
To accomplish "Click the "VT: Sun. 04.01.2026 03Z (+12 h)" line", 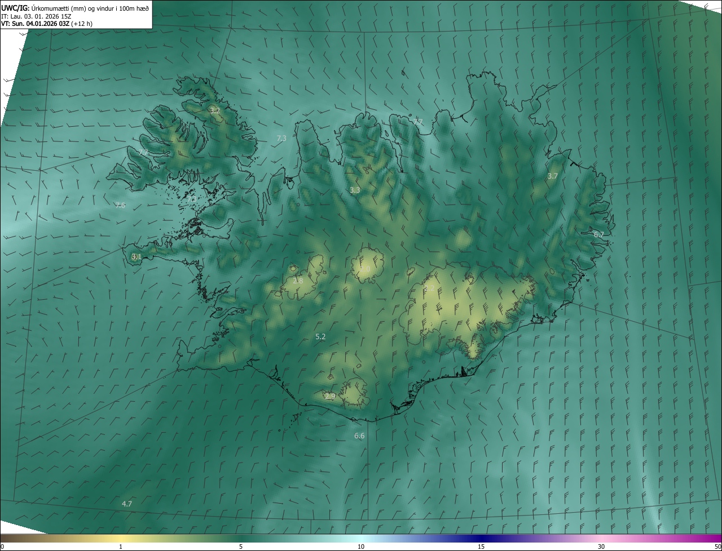I will pos(47,24).
